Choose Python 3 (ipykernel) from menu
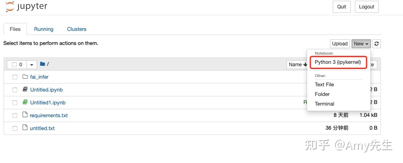The height and width of the screenshot is (163, 403). [x=338, y=62]
